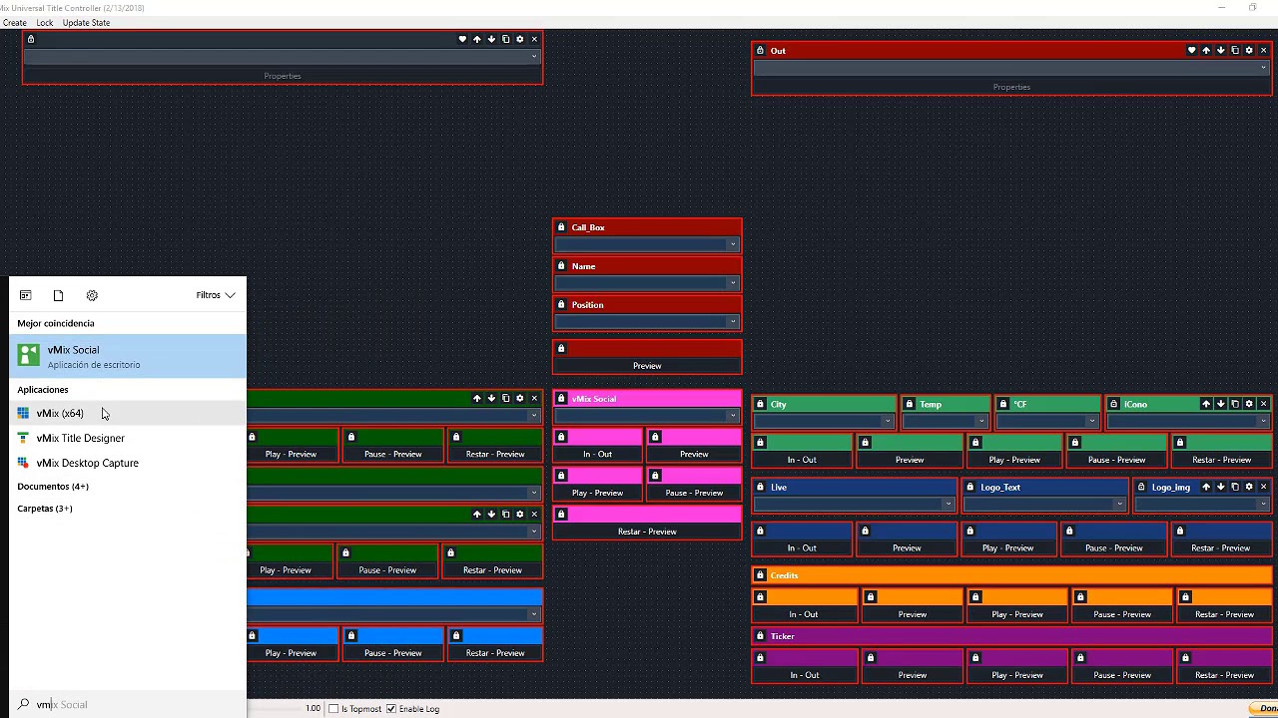Open the Logo_Img panel's gear settings
1278x718 pixels.
(1248, 487)
